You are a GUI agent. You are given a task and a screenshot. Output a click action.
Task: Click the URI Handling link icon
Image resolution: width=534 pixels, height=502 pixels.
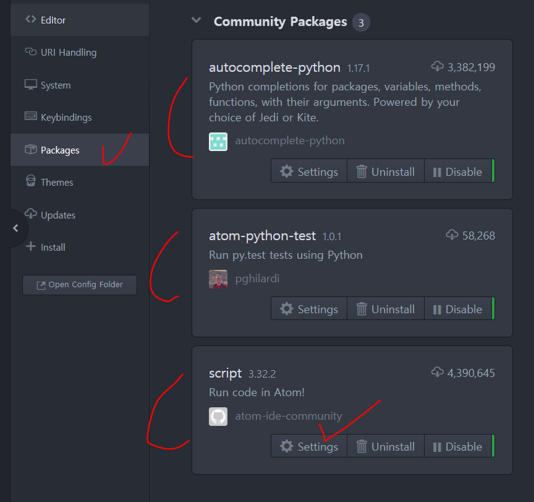pos(31,51)
